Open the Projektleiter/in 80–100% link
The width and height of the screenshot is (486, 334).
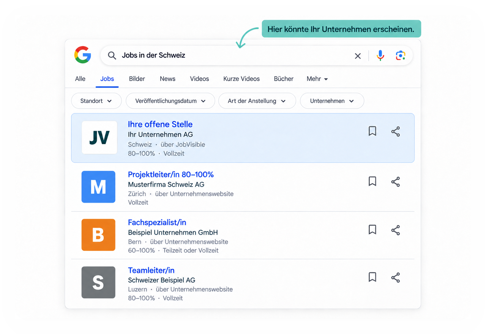(x=171, y=175)
